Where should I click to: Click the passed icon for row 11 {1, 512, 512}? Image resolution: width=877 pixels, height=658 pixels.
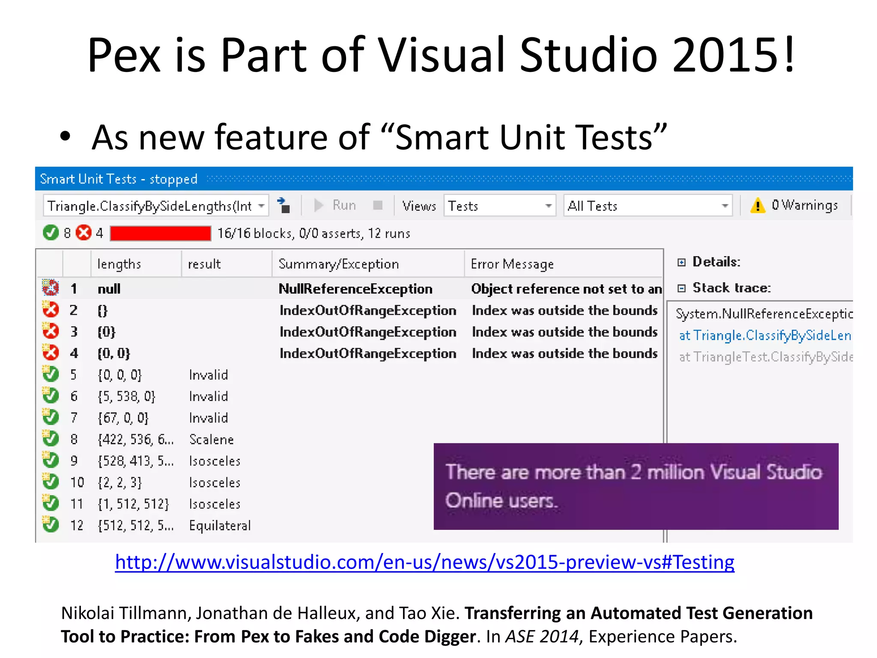[x=51, y=503]
